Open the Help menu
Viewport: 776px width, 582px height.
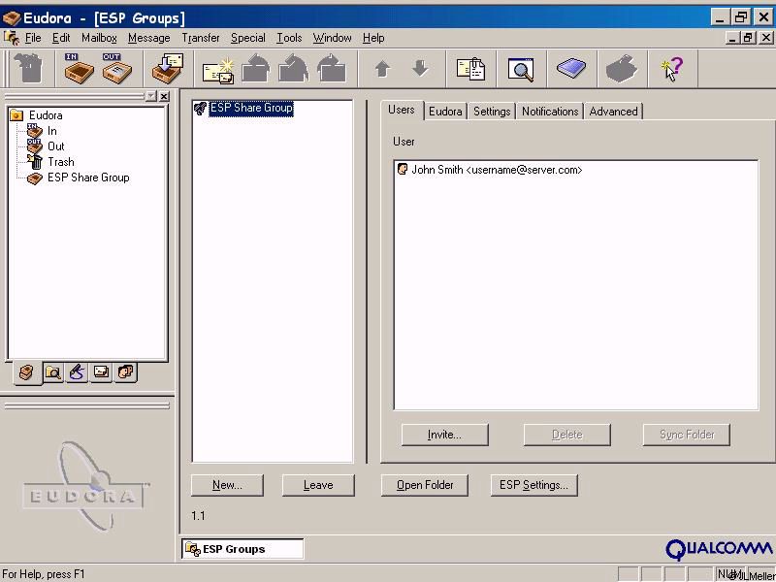[373, 38]
